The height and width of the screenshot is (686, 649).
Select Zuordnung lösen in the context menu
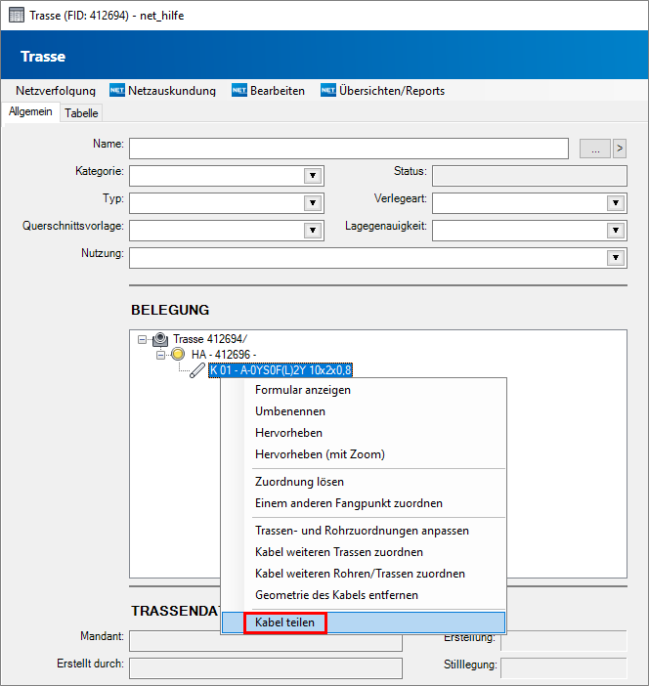[x=299, y=482]
